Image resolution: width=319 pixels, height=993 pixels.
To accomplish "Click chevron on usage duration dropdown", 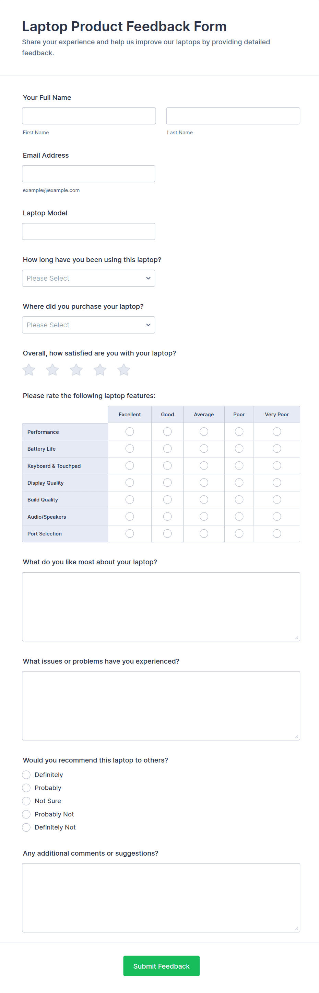I will pos(148,278).
